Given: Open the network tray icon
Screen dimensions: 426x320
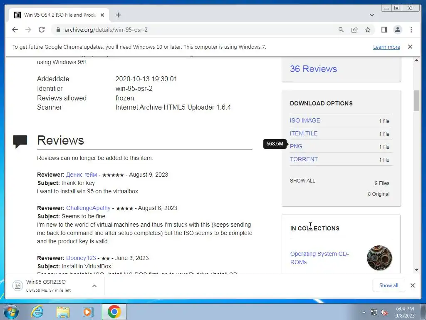Looking at the screenshot, I should click(x=374, y=312).
